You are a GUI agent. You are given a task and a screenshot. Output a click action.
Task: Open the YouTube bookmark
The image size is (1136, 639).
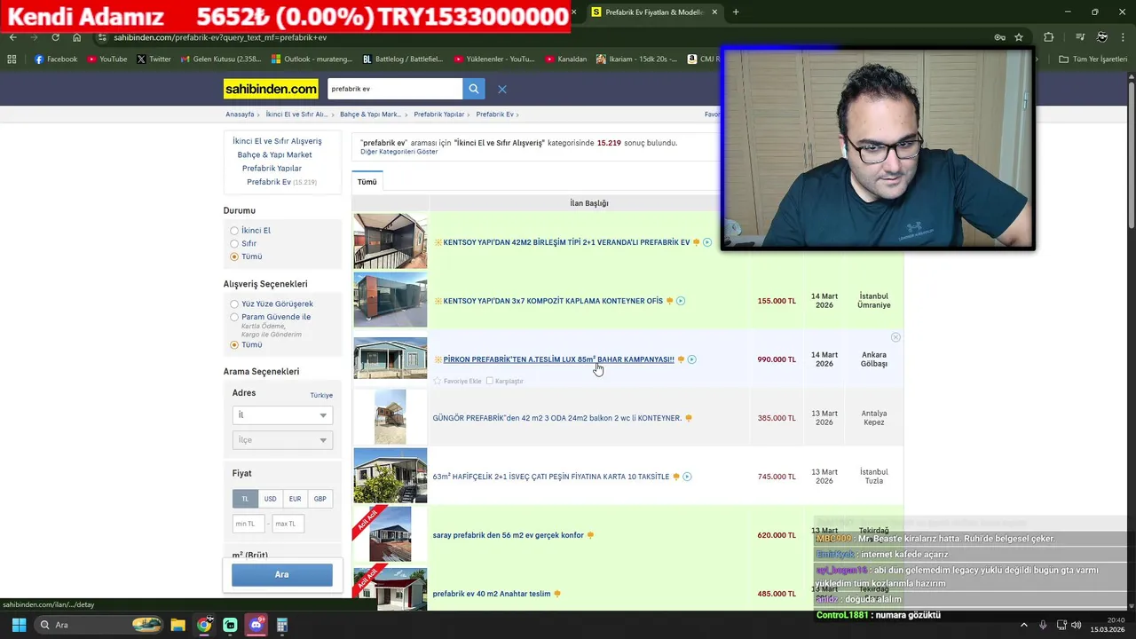coord(107,59)
